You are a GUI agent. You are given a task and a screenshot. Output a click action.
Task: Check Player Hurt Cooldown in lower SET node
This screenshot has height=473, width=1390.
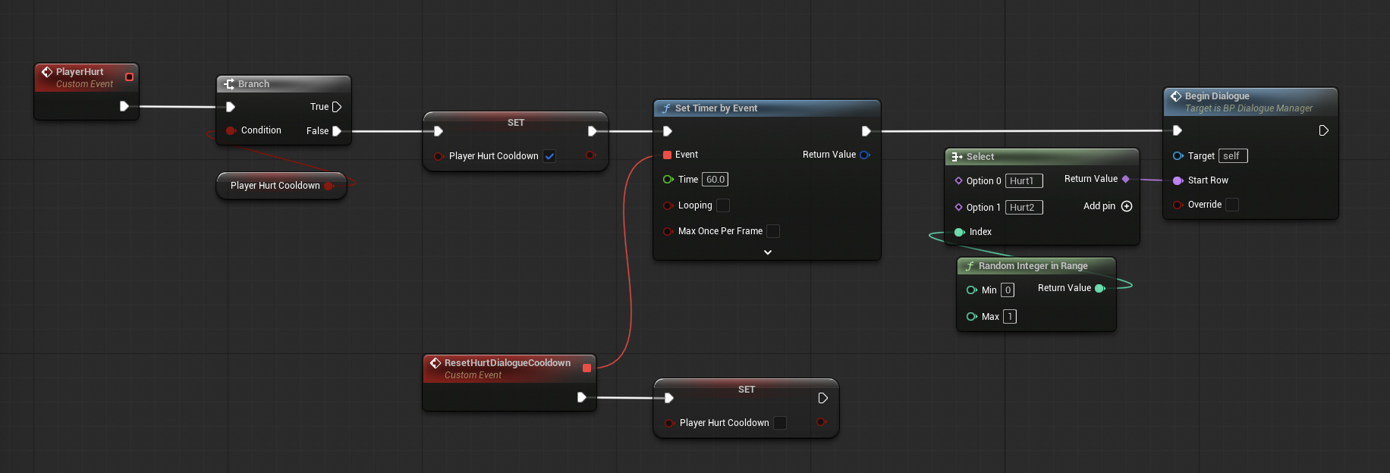[780, 423]
